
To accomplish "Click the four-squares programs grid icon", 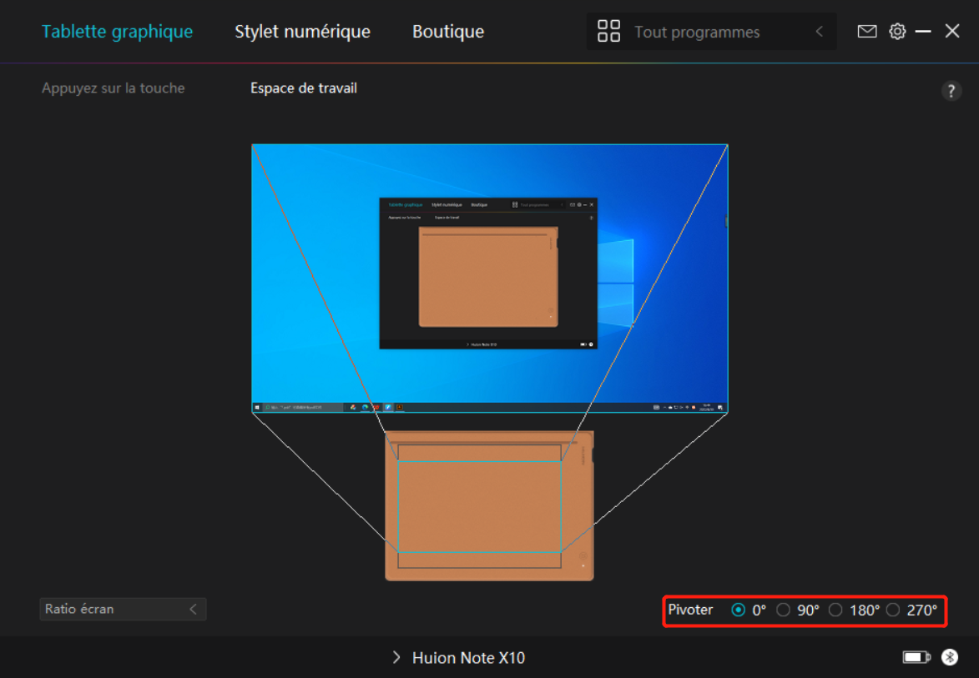I will [x=609, y=32].
